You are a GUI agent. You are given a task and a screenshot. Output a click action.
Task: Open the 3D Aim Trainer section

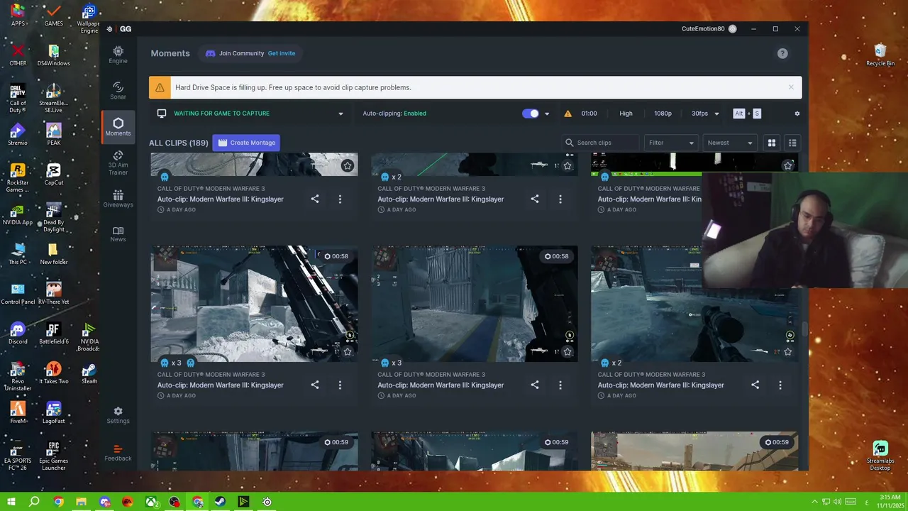[x=118, y=163]
